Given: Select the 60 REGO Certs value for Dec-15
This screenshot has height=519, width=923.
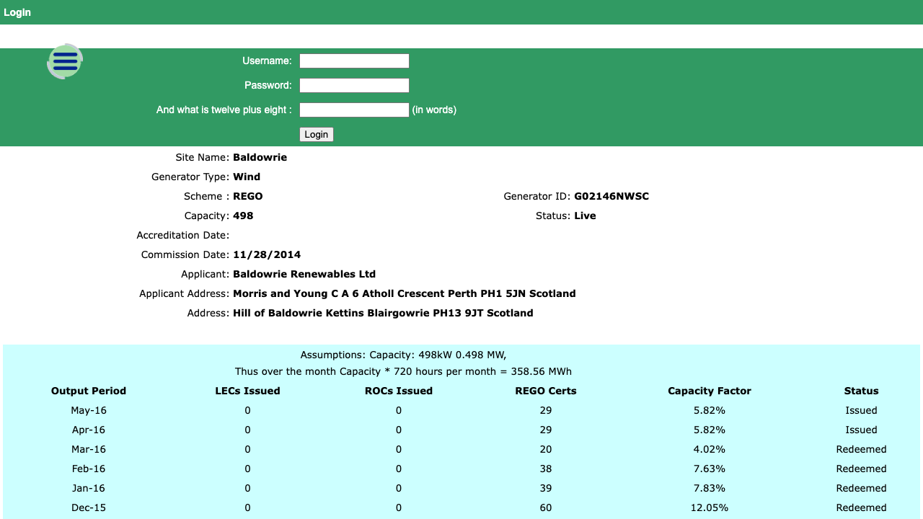Looking at the screenshot, I should pyautogui.click(x=545, y=507).
